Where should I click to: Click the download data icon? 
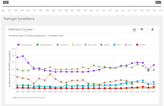coord(152,29)
